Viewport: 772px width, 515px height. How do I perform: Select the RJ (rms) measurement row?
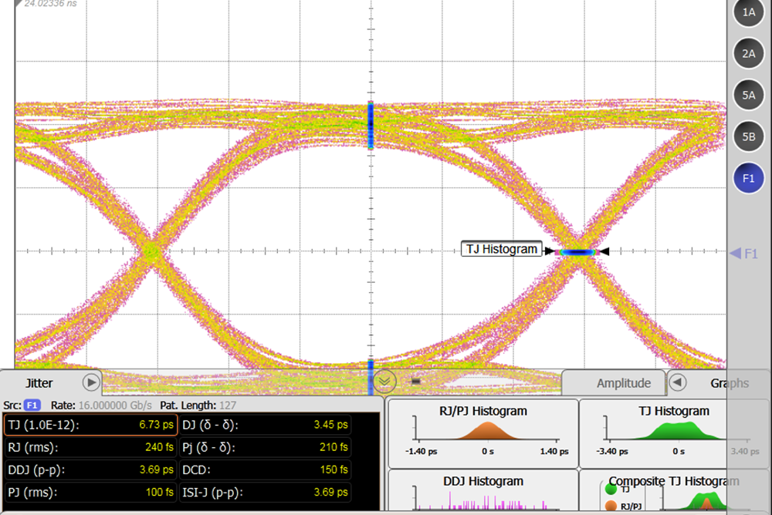click(91, 447)
